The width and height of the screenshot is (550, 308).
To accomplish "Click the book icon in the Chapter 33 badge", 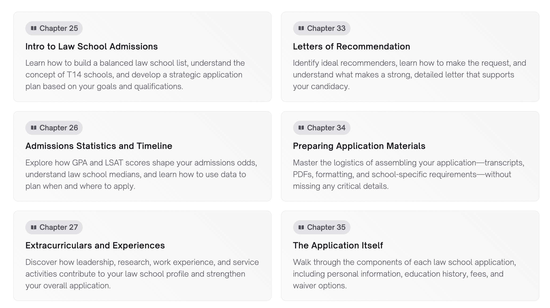I will (302, 28).
